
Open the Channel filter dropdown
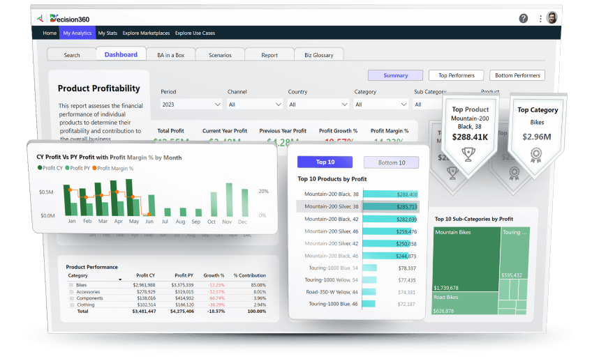tap(254, 105)
